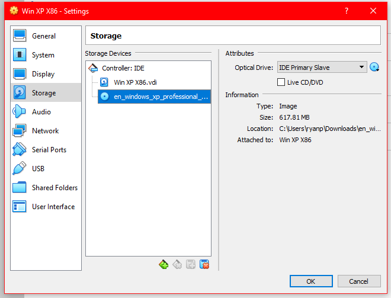Image resolution: width=391 pixels, height=298 pixels.
Task: Click the USB plug icon
Action: coord(19,168)
